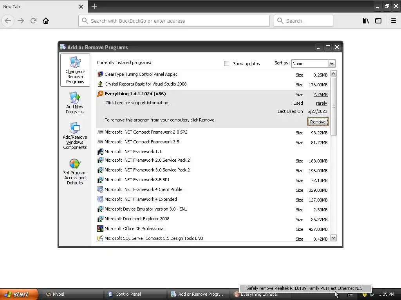Open the Windows start button
The height and width of the screenshot is (300, 401).
[19, 294]
